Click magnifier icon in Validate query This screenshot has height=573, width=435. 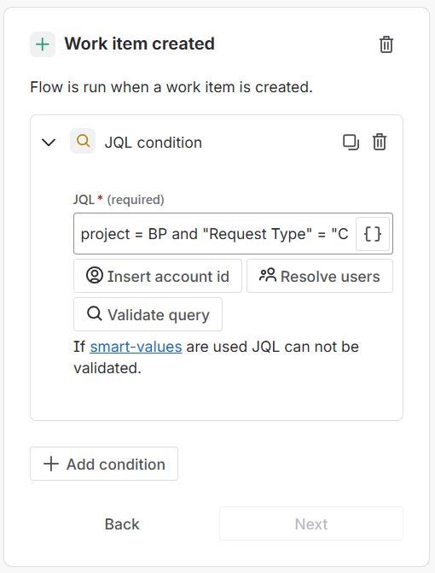(95, 313)
